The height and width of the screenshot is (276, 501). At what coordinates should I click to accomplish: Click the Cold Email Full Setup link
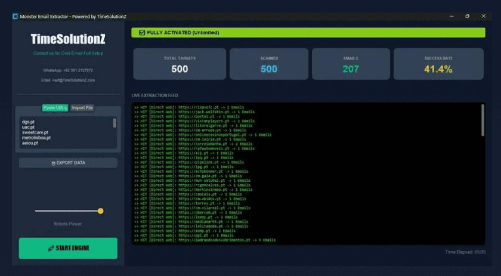68,53
